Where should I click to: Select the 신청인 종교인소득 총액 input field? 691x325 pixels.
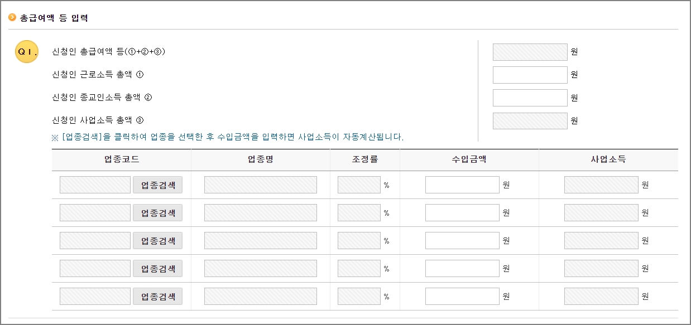coord(529,97)
